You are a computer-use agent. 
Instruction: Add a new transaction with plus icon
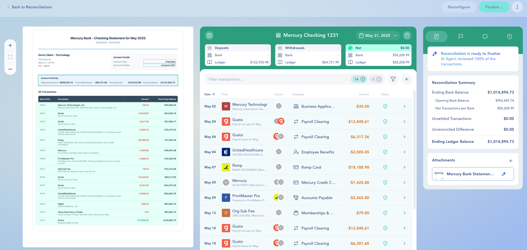click(406, 79)
